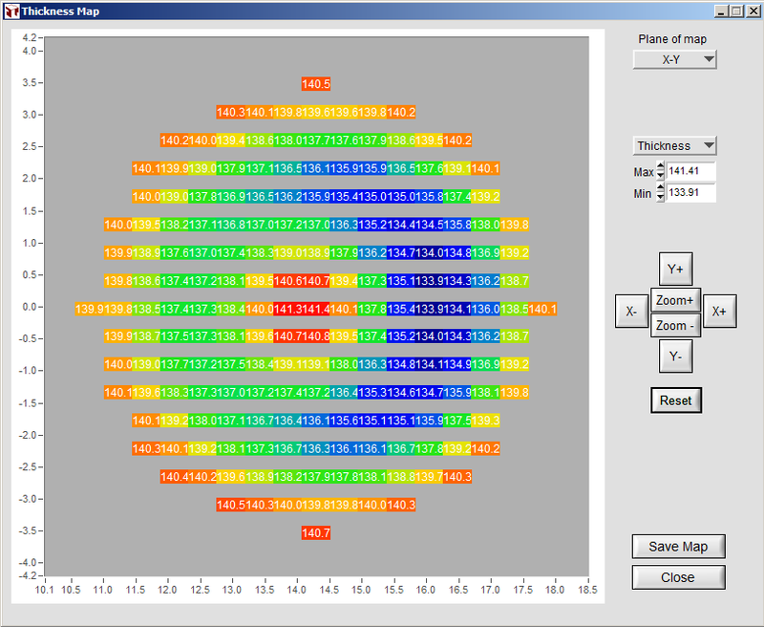Zoom in with the Zoom+ button
764x627 pixels.
coord(675,300)
